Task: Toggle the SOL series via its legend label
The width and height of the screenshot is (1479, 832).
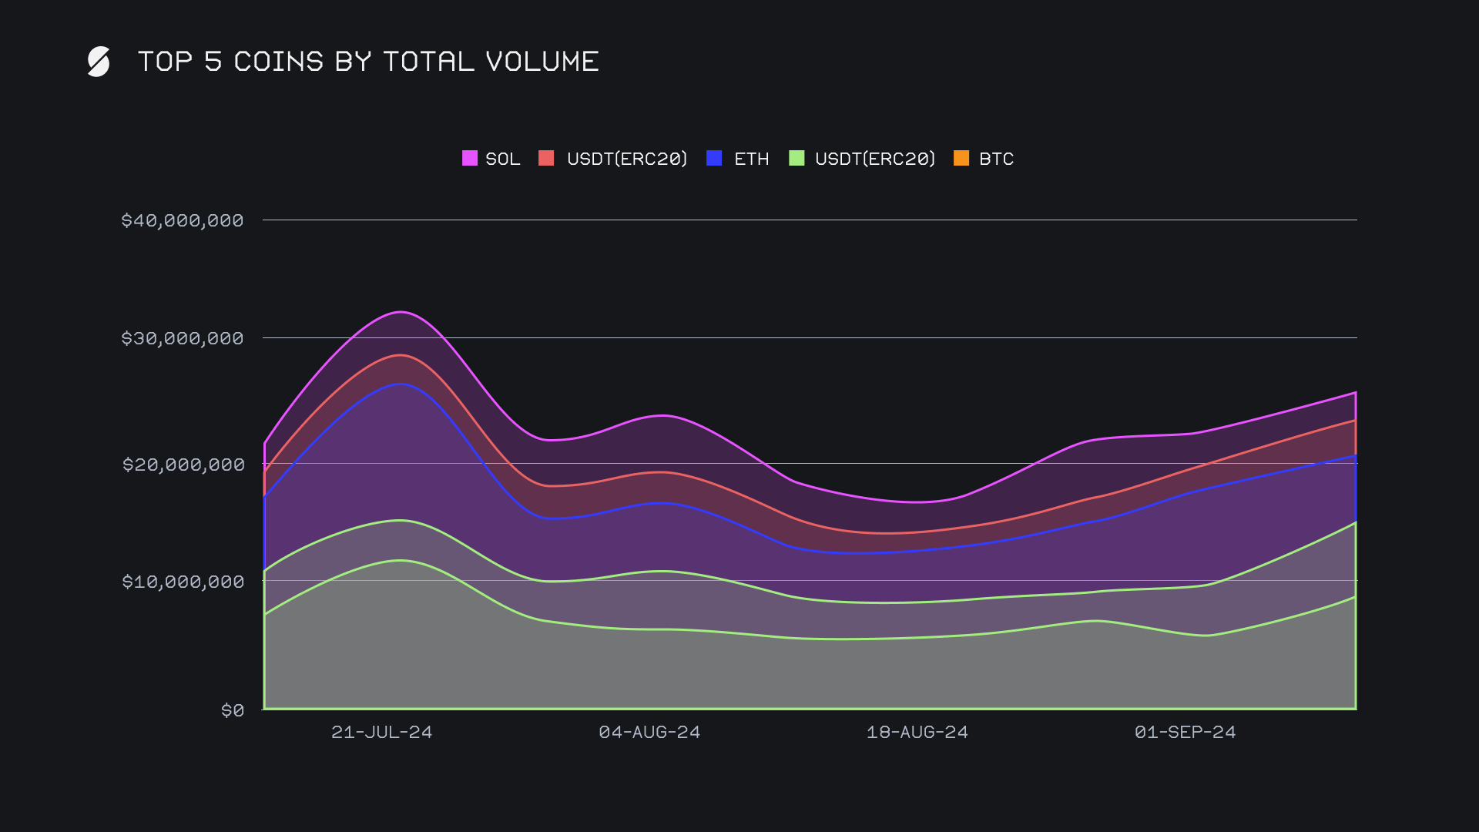Action: pyautogui.click(x=502, y=159)
